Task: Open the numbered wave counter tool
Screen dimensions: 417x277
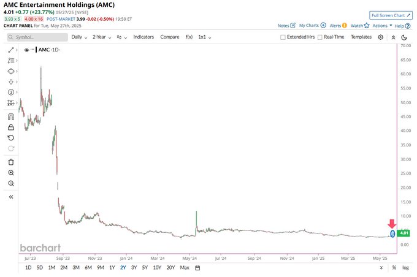Action: point(11,93)
